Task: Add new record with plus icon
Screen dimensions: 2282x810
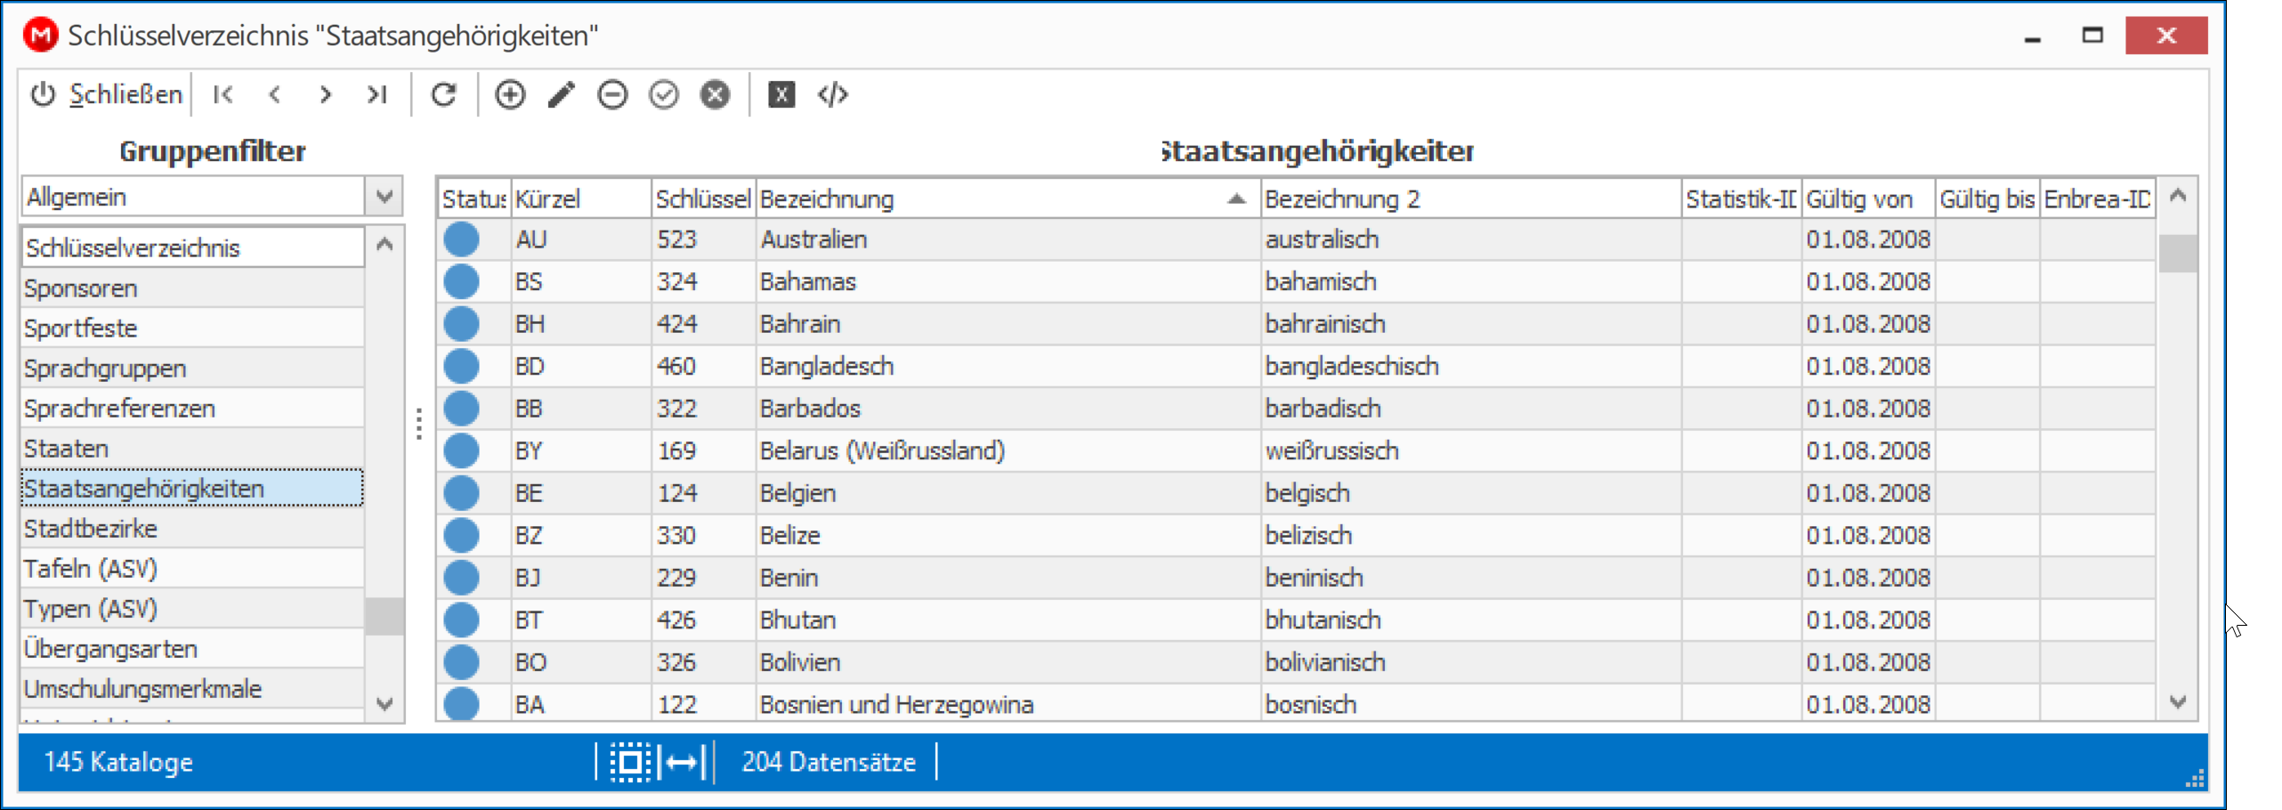Action: tap(510, 94)
